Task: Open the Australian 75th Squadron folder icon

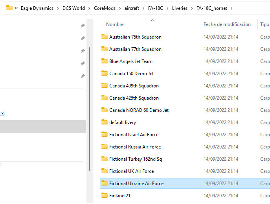Action: tap(105, 37)
